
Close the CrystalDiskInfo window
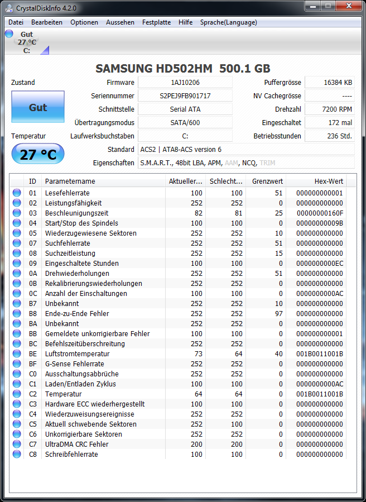pos(349,6)
